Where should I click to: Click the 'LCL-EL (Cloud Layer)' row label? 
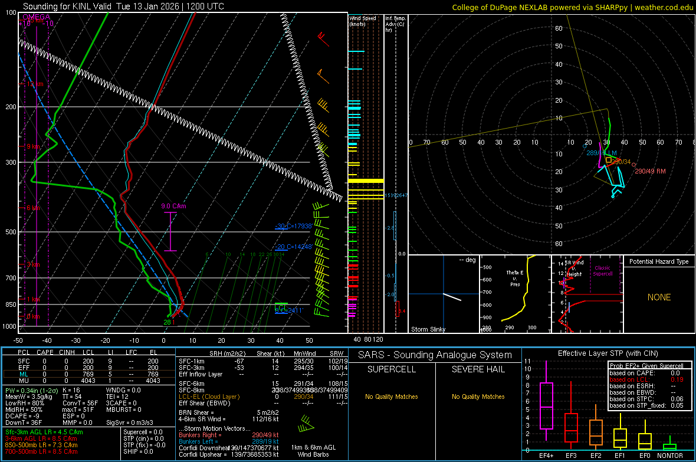(209, 397)
